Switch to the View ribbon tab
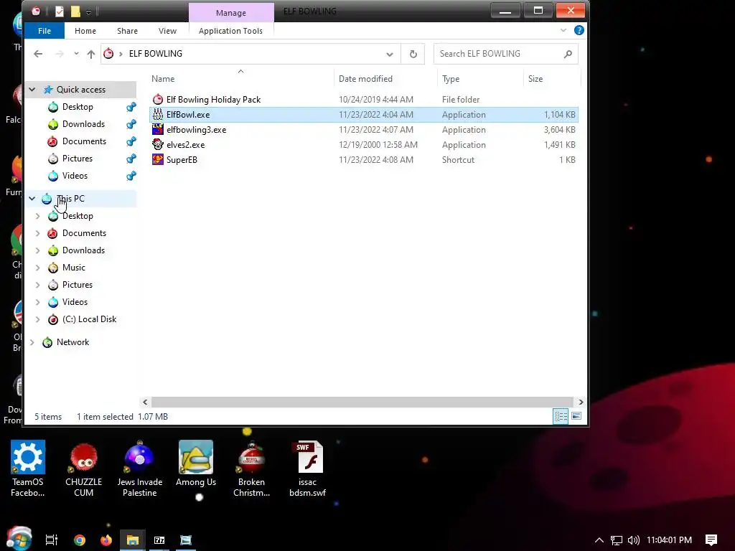735x551 pixels. point(167,30)
